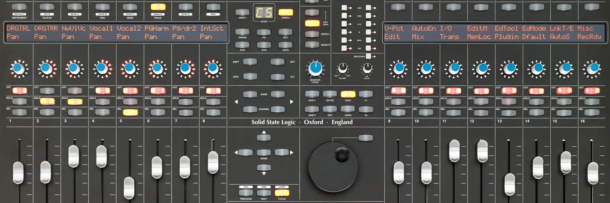610x203 pixels.
Task: Toggle the MONO-L button
Action: click(x=312, y=34)
